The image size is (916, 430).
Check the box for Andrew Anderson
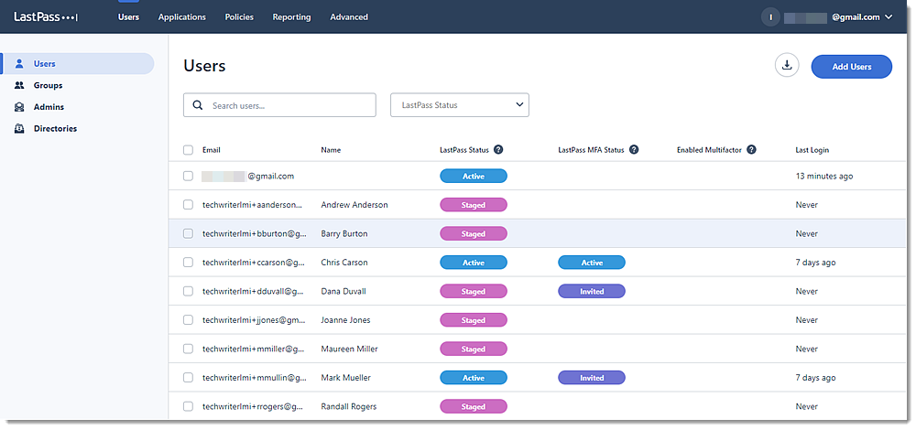tap(188, 205)
